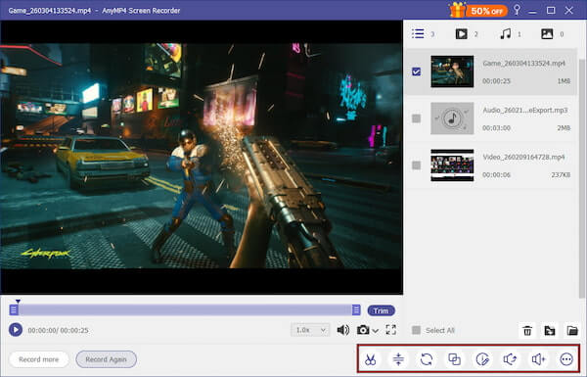Click the Audio_26021...eExport.mp3 file name
The width and height of the screenshot is (587, 377).
point(524,110)
